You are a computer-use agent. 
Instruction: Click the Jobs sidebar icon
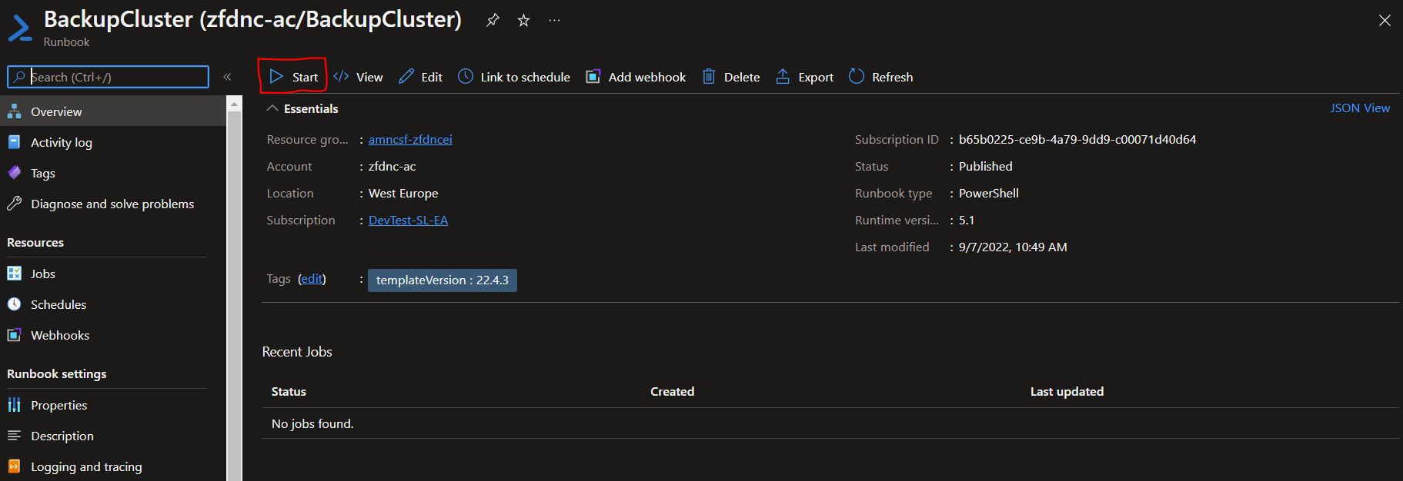(x=14, y=274)
